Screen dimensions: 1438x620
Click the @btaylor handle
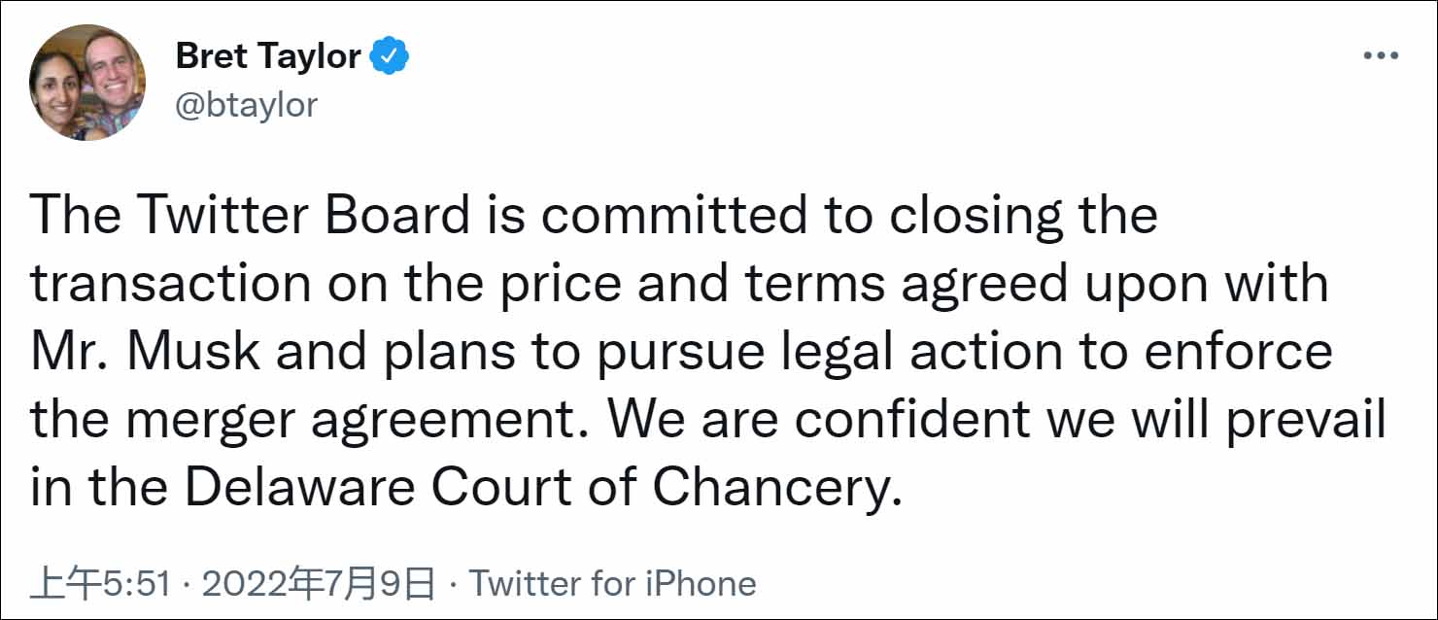pyautogui.click(x=246, y=104)
